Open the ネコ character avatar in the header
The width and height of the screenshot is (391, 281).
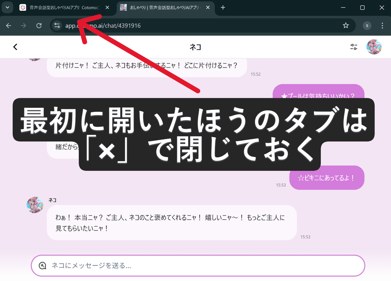374,47
